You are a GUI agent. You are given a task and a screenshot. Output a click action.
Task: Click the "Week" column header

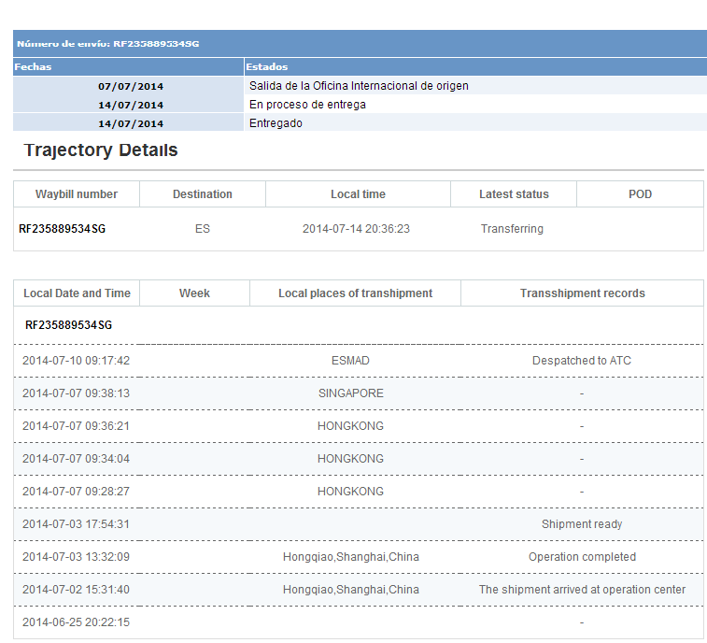(x=194, y=293)
